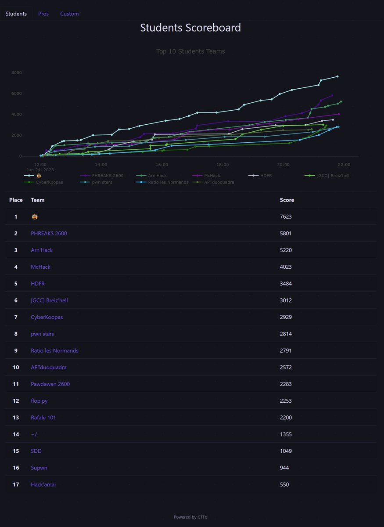Click the Top 10 Students Teams chart title
This screenshot has width=384, height=527.
pos(190,51)
